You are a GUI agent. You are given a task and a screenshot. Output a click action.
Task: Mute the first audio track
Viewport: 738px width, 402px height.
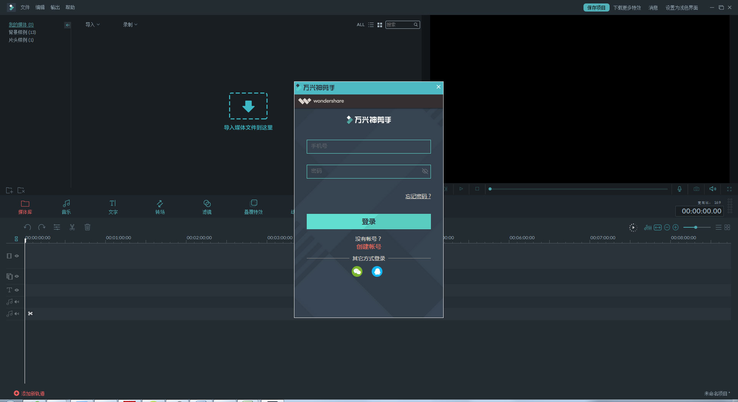[17, 302]
